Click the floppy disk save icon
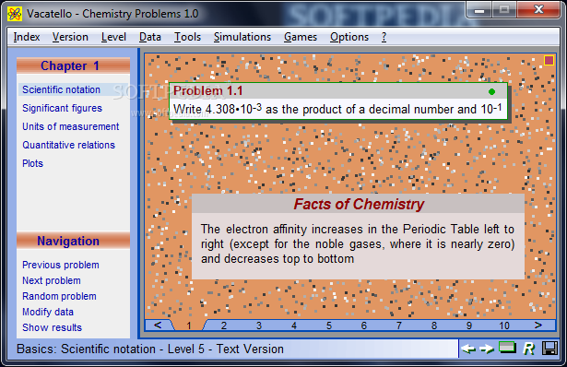The width and height of the screenshot is (567, 367). (x=549, y=349)
